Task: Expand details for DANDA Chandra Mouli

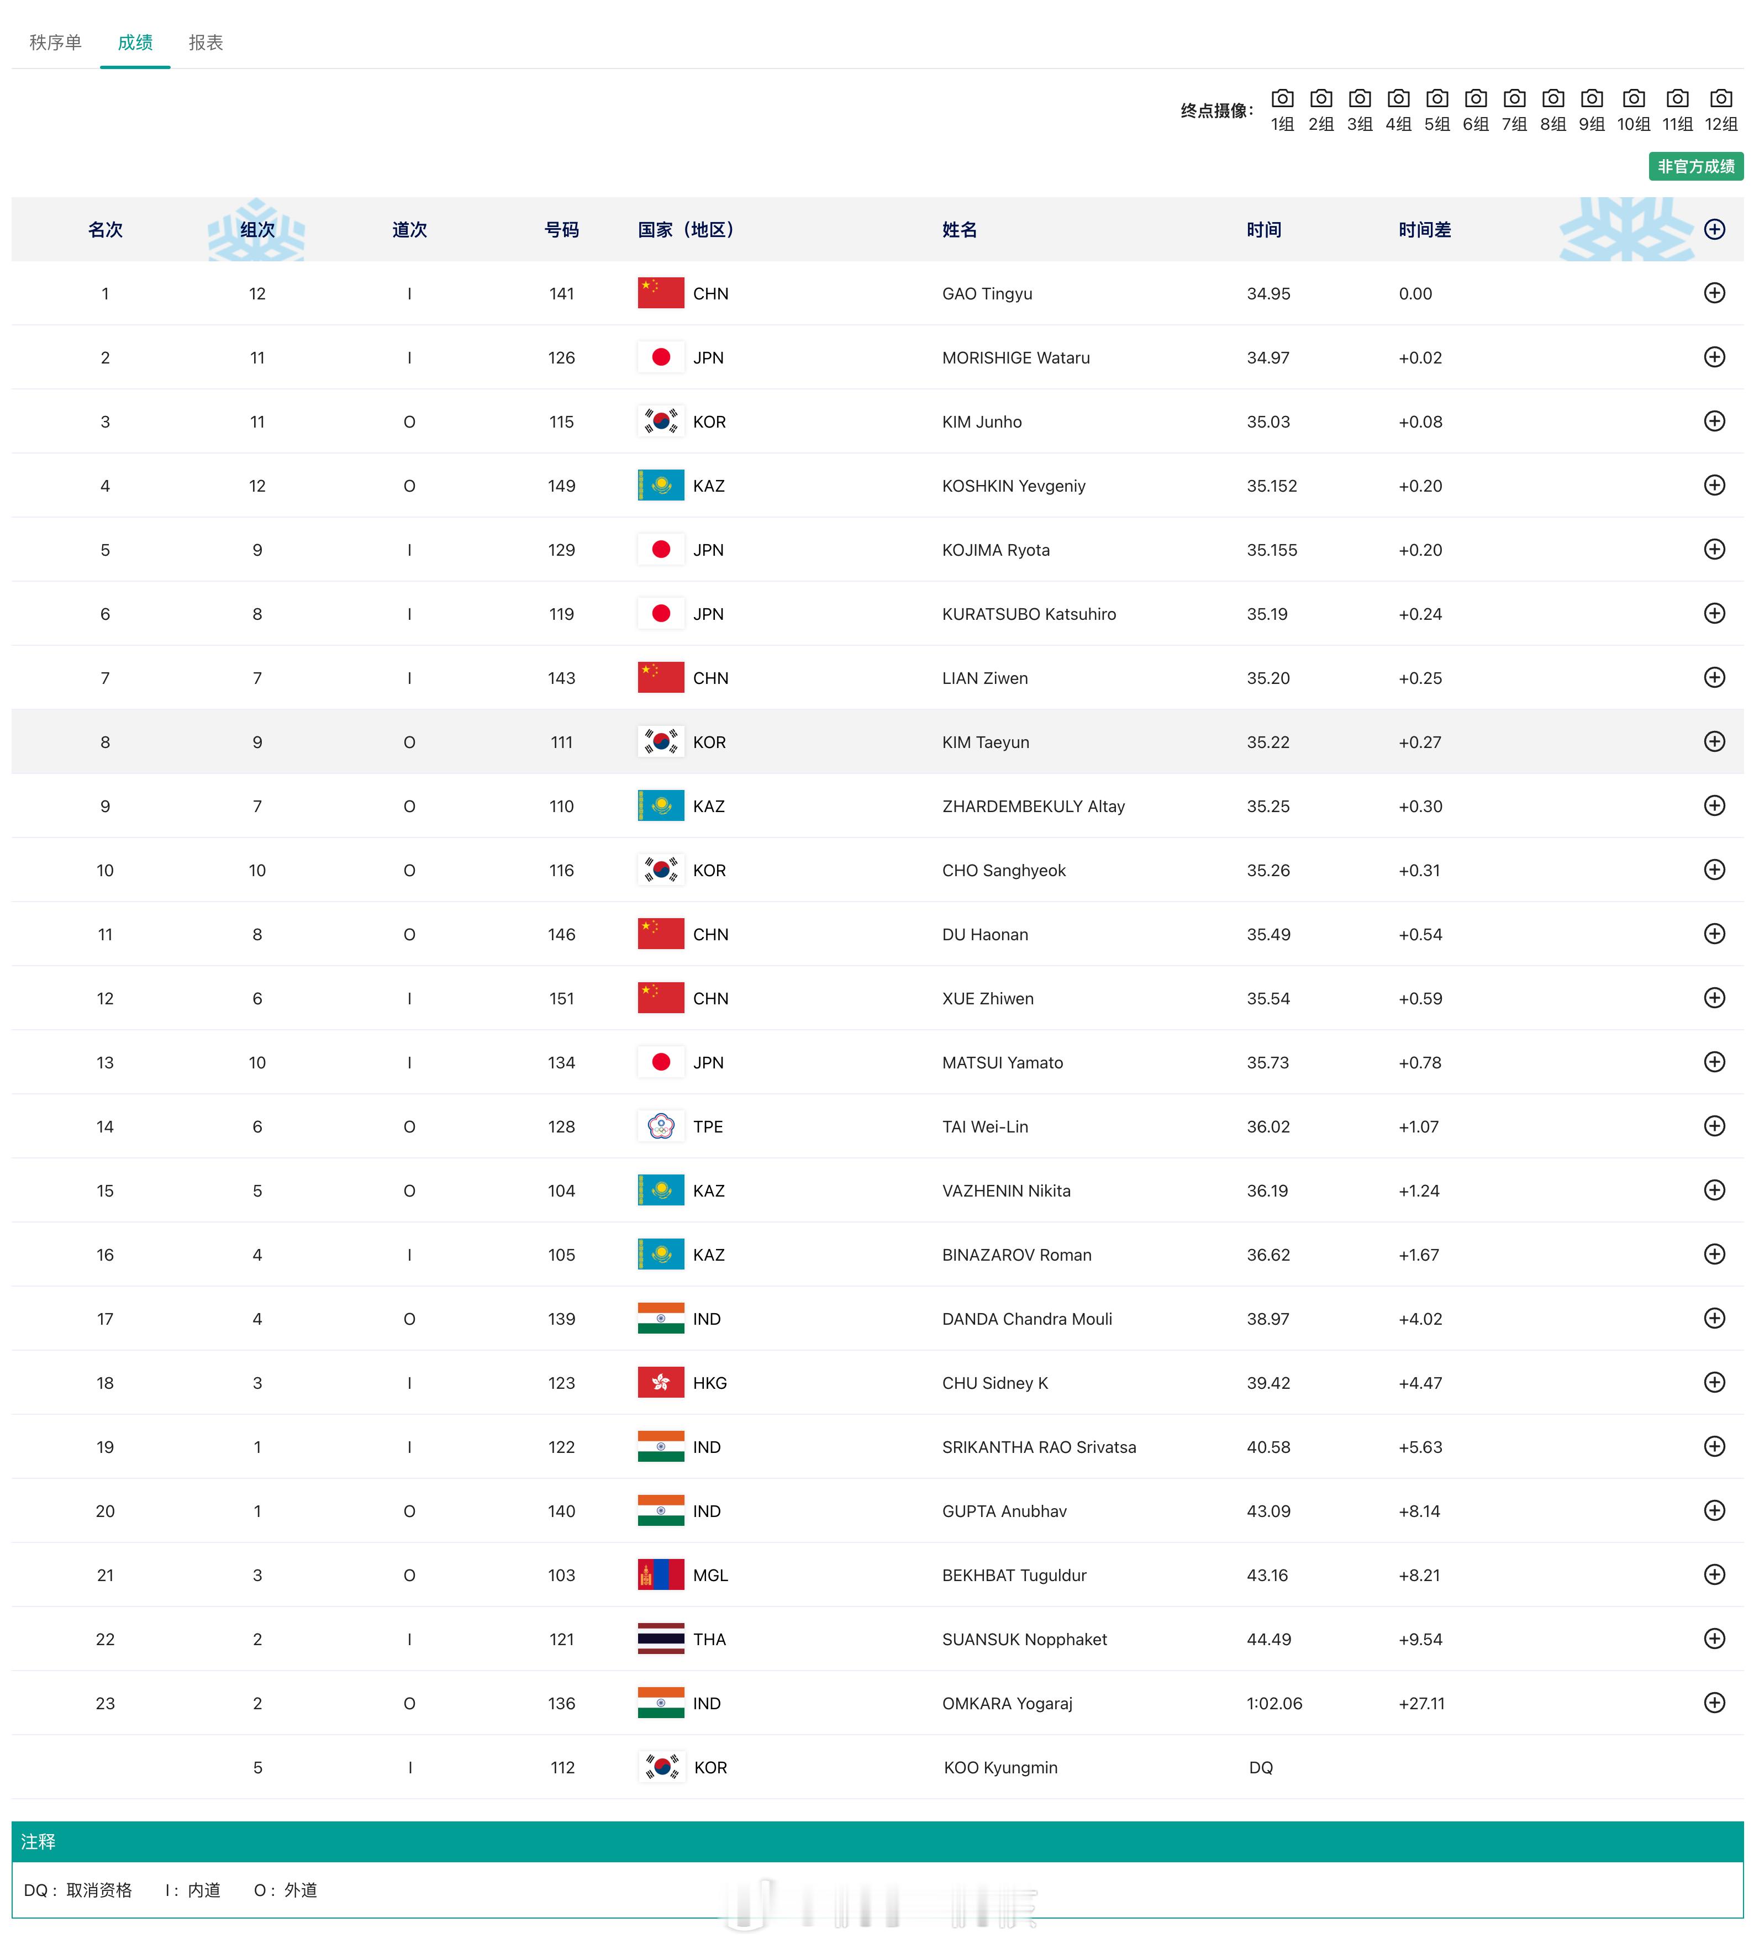Action: [x=1714, y=1318]
